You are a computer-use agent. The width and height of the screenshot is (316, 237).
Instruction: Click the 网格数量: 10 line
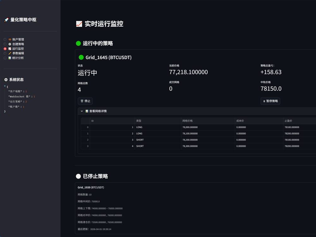click(x=85, y=195)
